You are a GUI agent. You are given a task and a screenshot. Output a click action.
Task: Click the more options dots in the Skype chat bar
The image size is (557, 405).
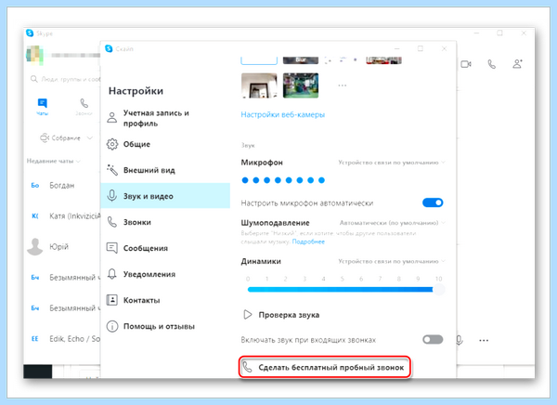(x=484, y=340)
